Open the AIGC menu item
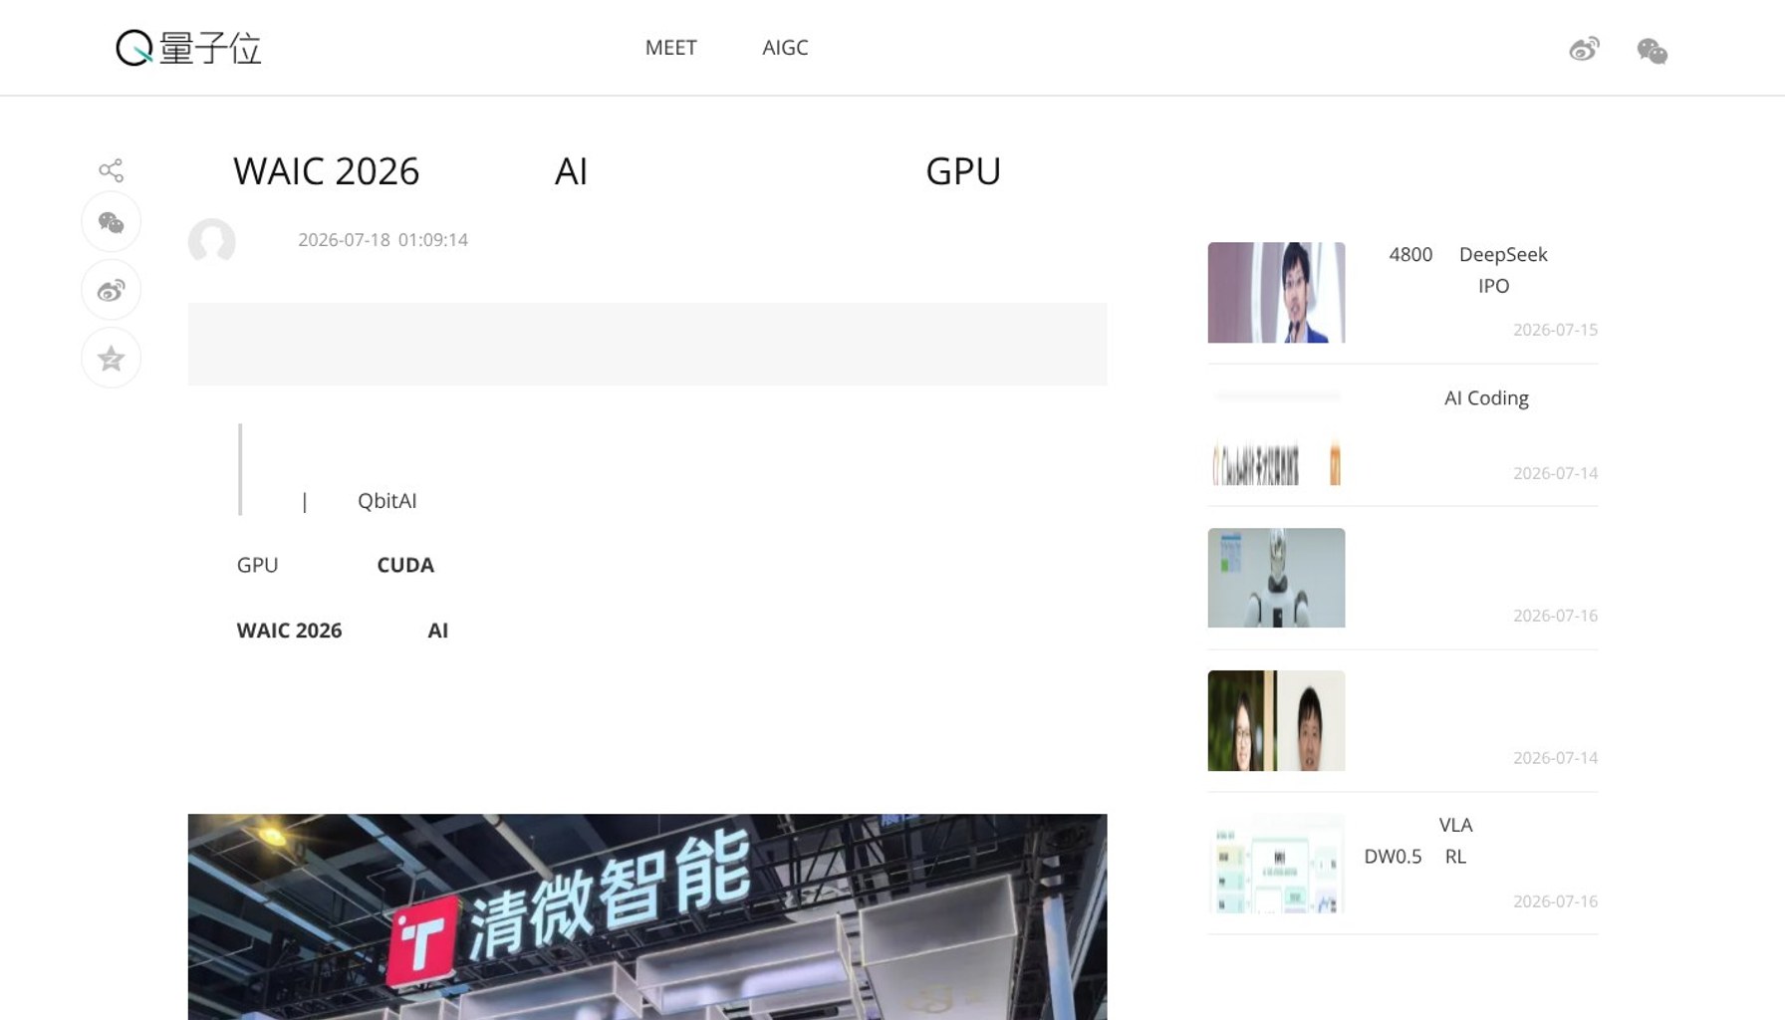The image size is (1785, 1020). tap(785, 48)
